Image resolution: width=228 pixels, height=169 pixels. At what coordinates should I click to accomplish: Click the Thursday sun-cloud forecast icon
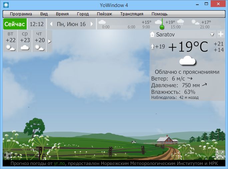(39, 48)
